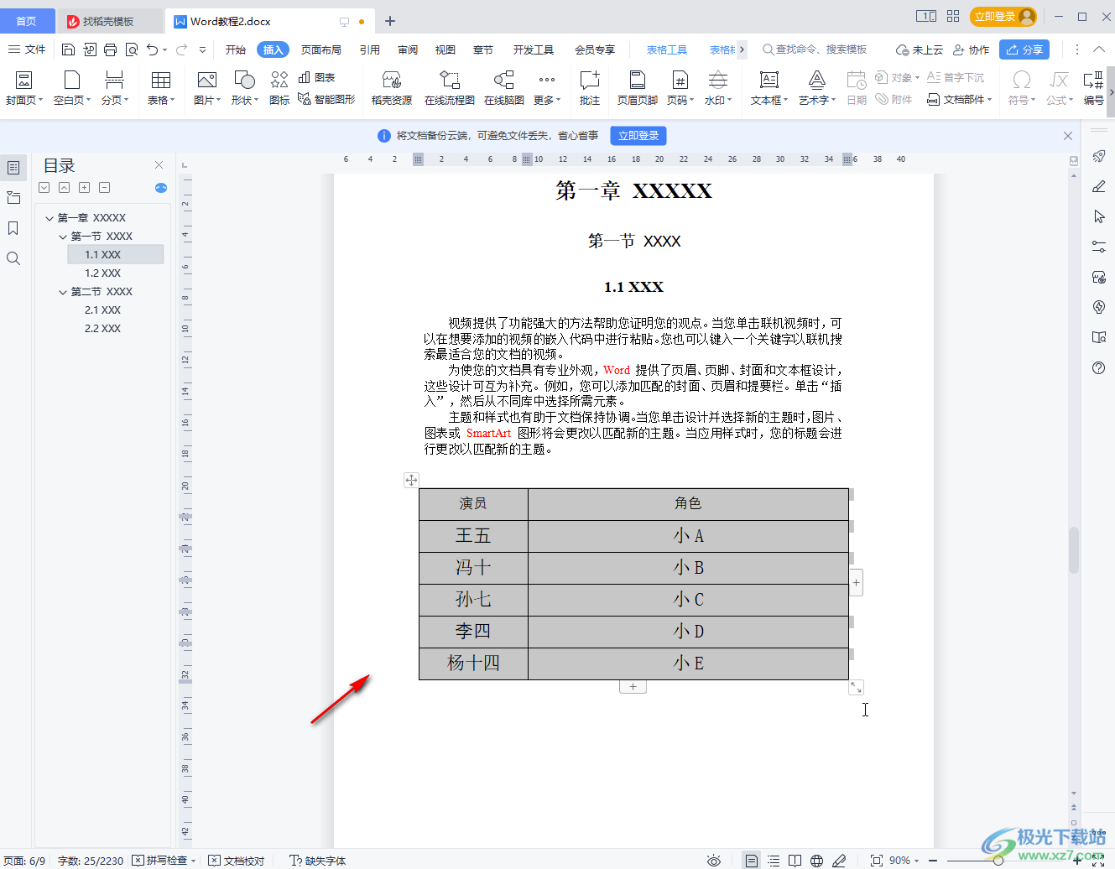Open the zoom percentage 90% dropdown
The width and height of the screenshot is (1115, 869).
coord(904,861)
